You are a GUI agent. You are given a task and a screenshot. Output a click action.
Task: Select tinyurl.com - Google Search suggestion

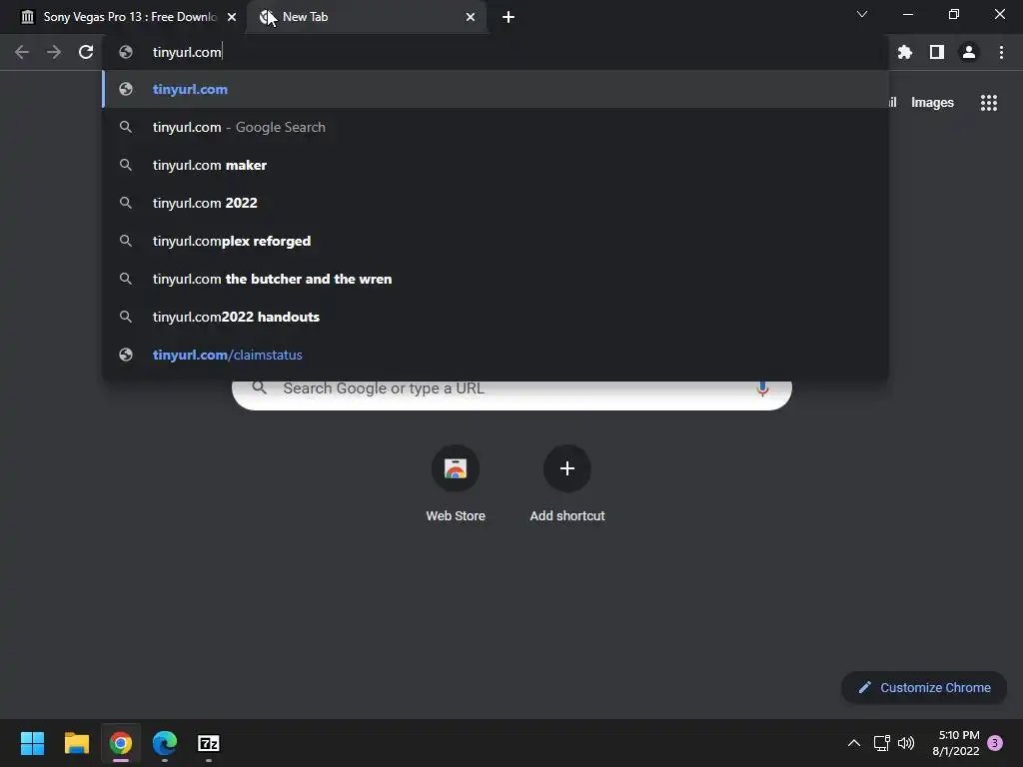(x=496, y=127)
